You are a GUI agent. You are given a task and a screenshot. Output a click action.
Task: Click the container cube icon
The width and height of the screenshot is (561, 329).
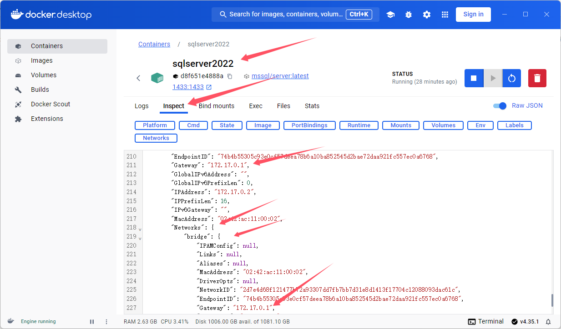pos(157,78)
